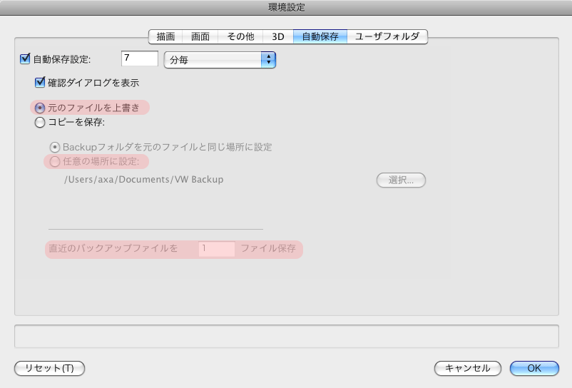Open the 画面 tab
The width and height of the screenshot is (572, 388).
click(x=200, y=36)
